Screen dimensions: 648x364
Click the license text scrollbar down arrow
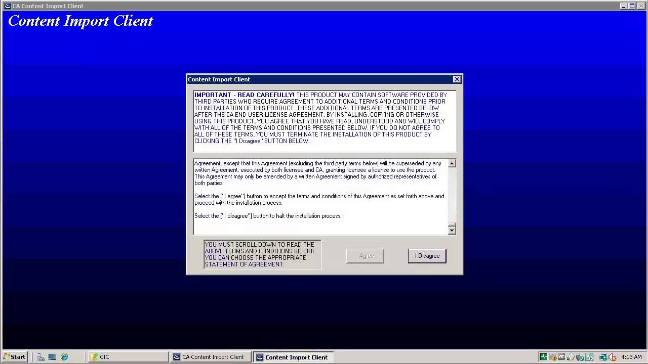pos(452,230)
